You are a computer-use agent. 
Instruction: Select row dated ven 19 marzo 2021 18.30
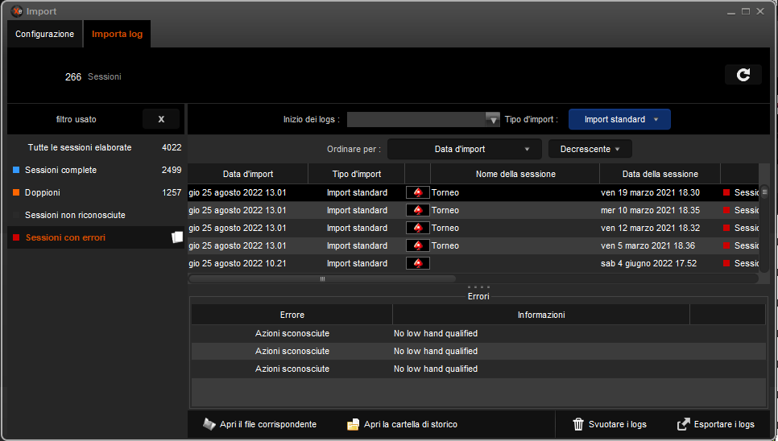tap(474, 192)
